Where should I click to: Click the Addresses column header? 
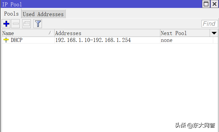click(107, 33)
